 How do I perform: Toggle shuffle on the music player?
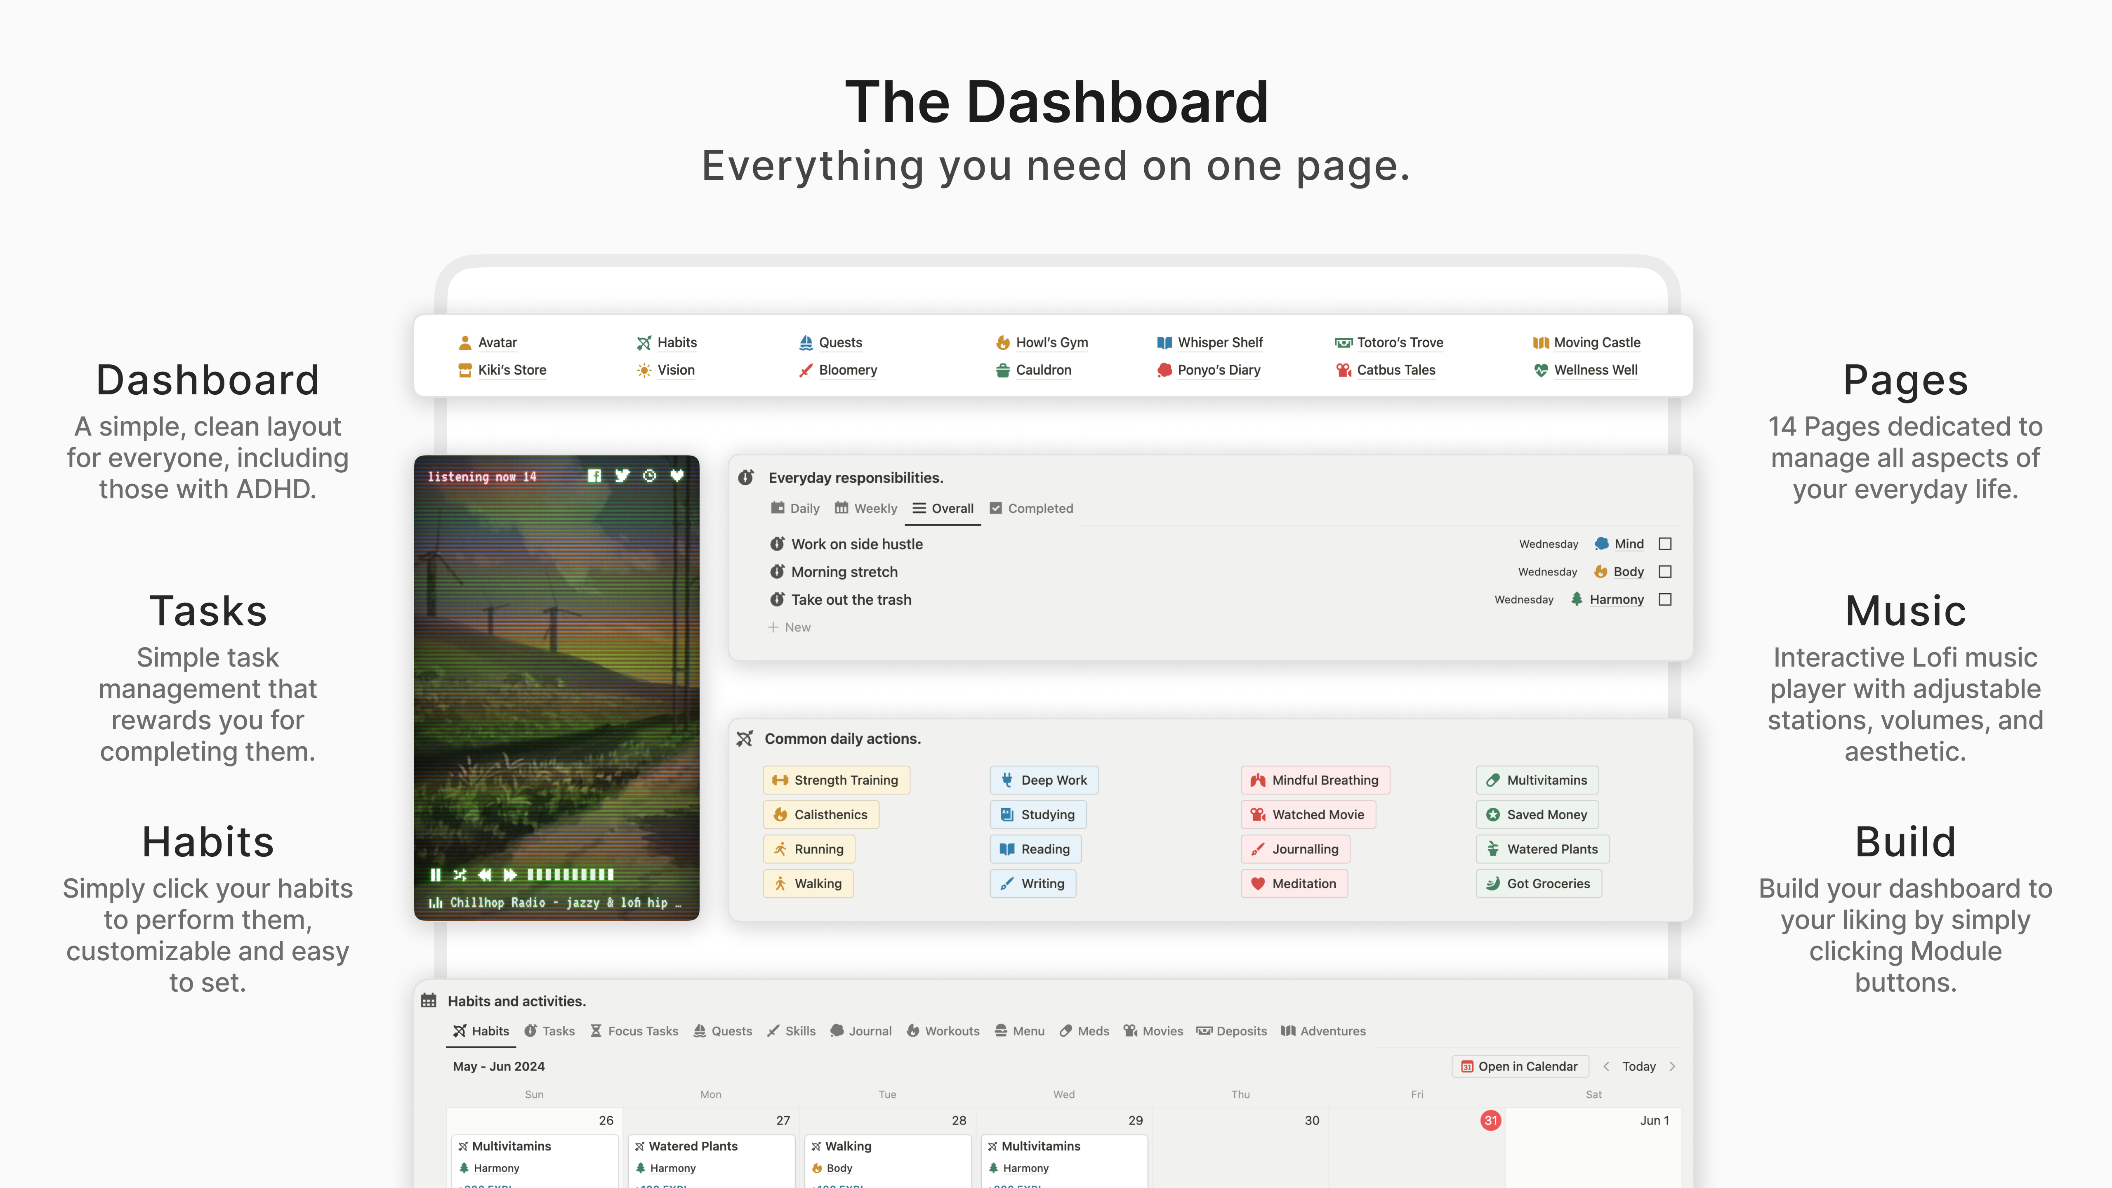click(460, 875)
